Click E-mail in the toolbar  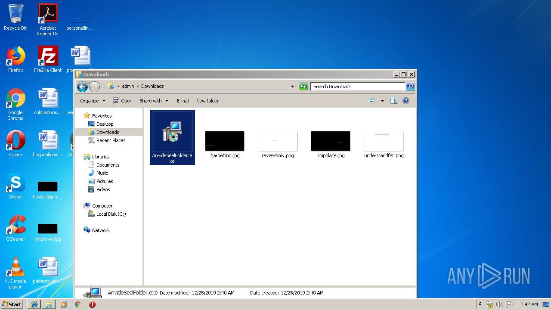click(183, 101)
